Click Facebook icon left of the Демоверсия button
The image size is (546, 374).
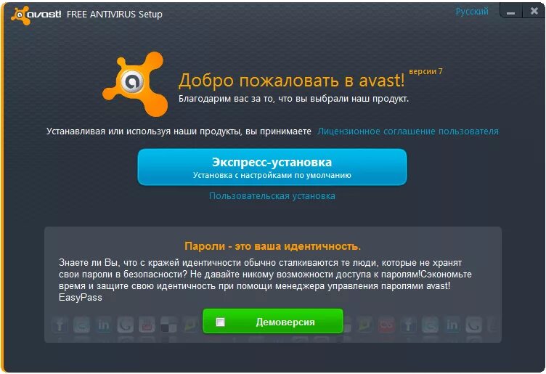pos(60,325)
